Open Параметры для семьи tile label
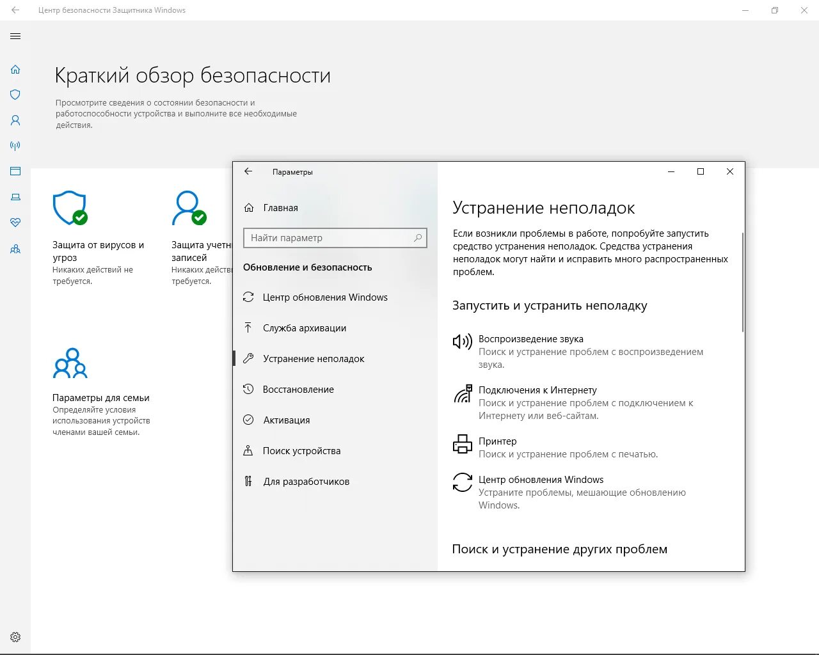 (101, 397)
